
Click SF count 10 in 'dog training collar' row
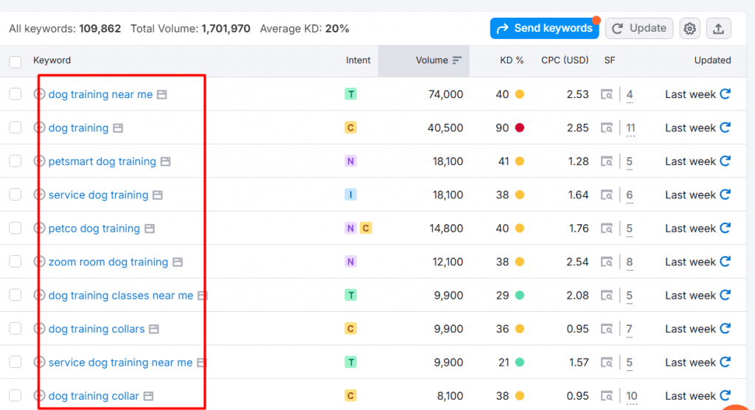pyautogui.click(x=631, y=396)
